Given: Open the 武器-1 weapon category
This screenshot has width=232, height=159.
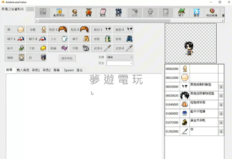Looking at the screenshot, I should 101,48.
